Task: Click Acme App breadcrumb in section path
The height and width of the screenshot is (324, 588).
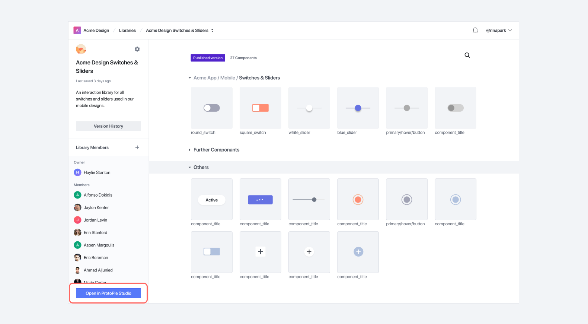Action: click(205, 78)
